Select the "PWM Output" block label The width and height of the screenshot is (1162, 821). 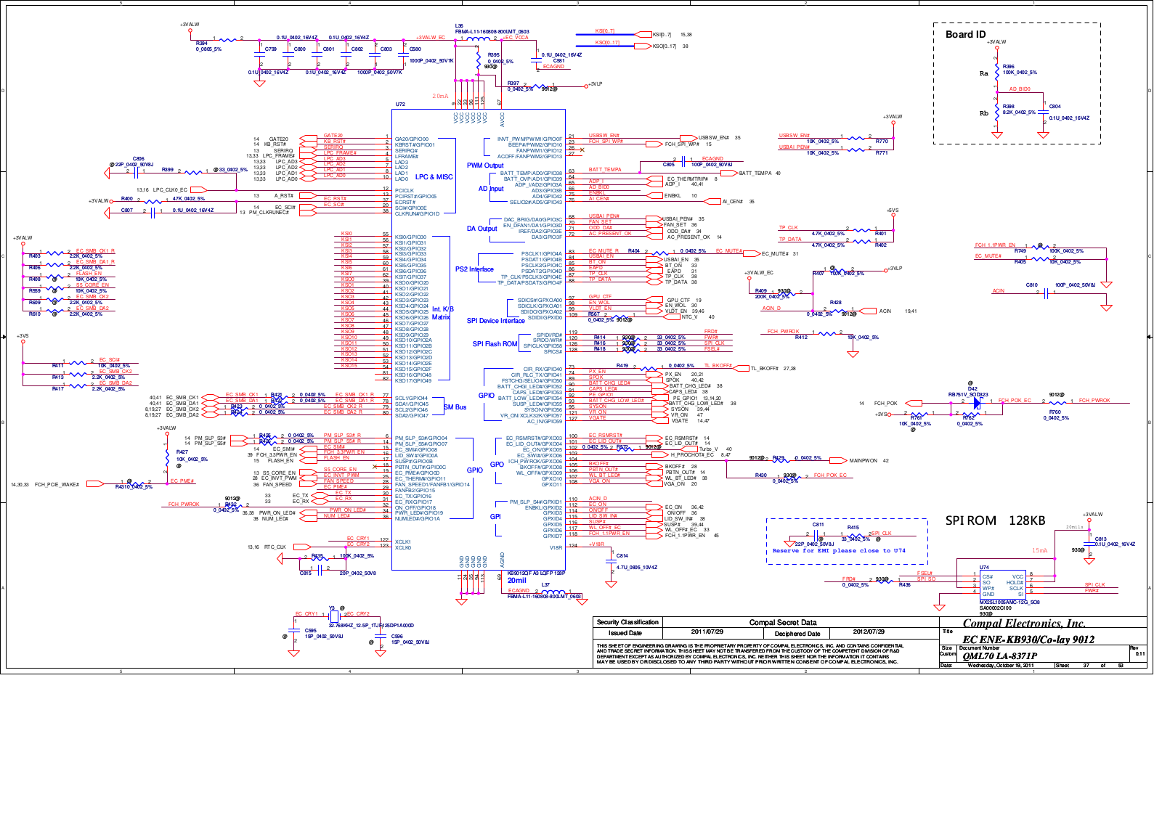pos(485,166)
